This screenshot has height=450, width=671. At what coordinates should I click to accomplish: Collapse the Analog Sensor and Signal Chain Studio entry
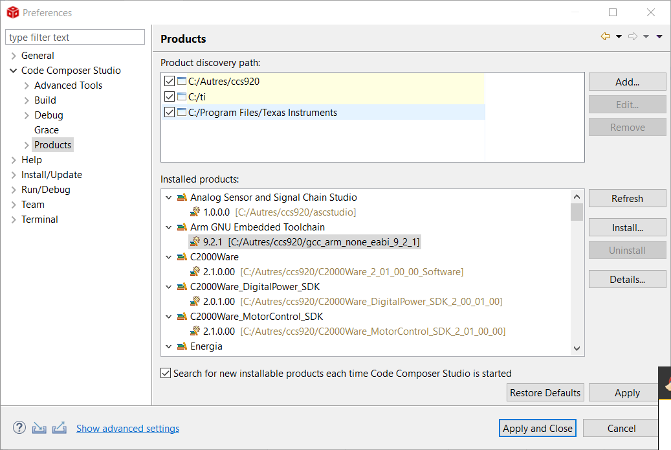(169, 197)
